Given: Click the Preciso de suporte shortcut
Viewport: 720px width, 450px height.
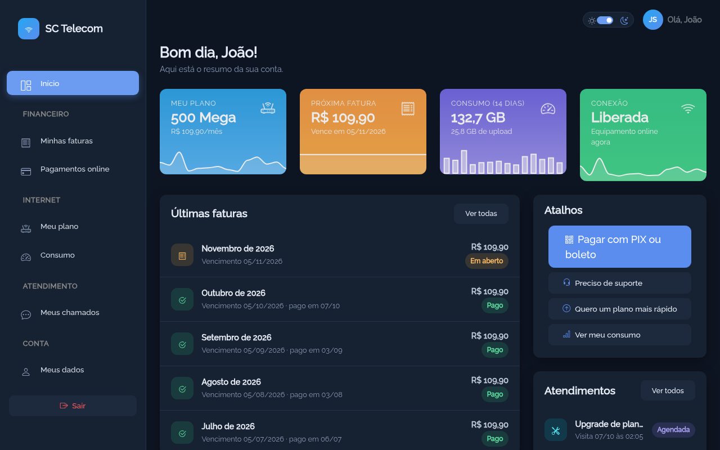Looking at the screenshot, I should [x=620, y=283].
